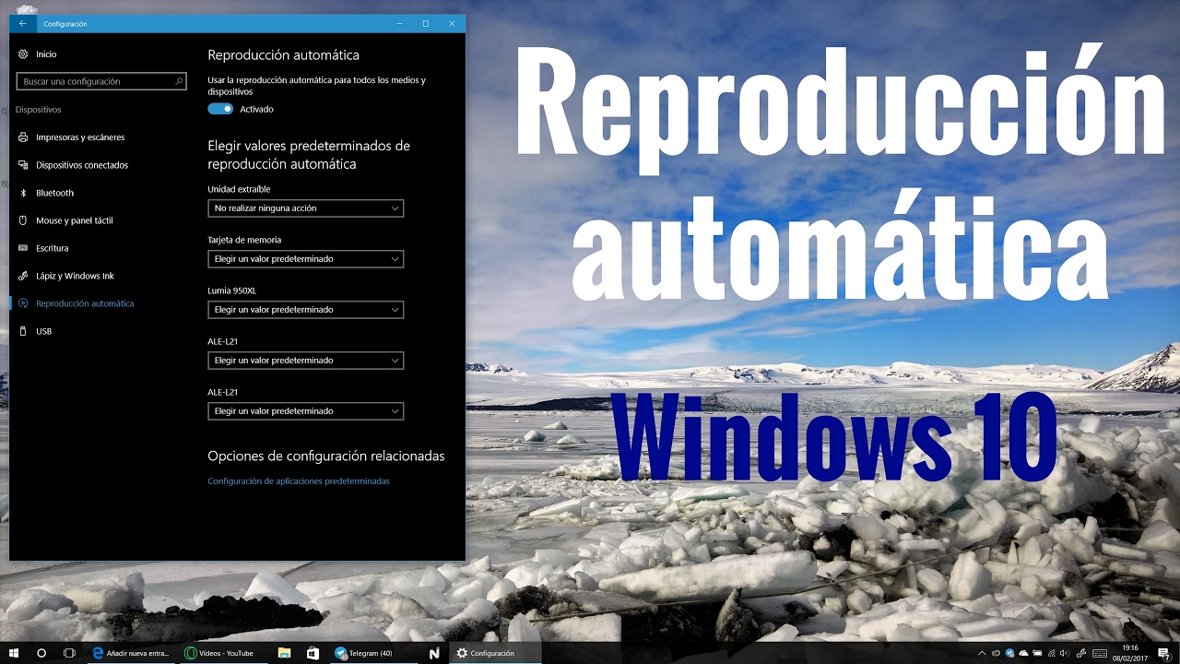Screen dimensions: 1180x664
Task: Open the USB settings section
Action: [x=43, y=331]
